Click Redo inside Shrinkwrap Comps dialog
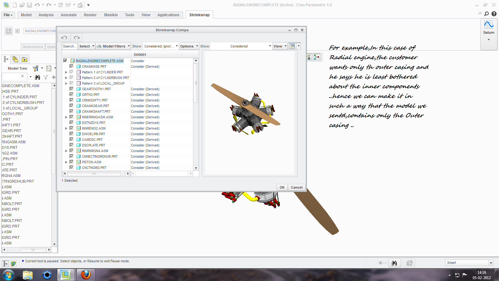The image size is (499, 281). click(77, 37)
